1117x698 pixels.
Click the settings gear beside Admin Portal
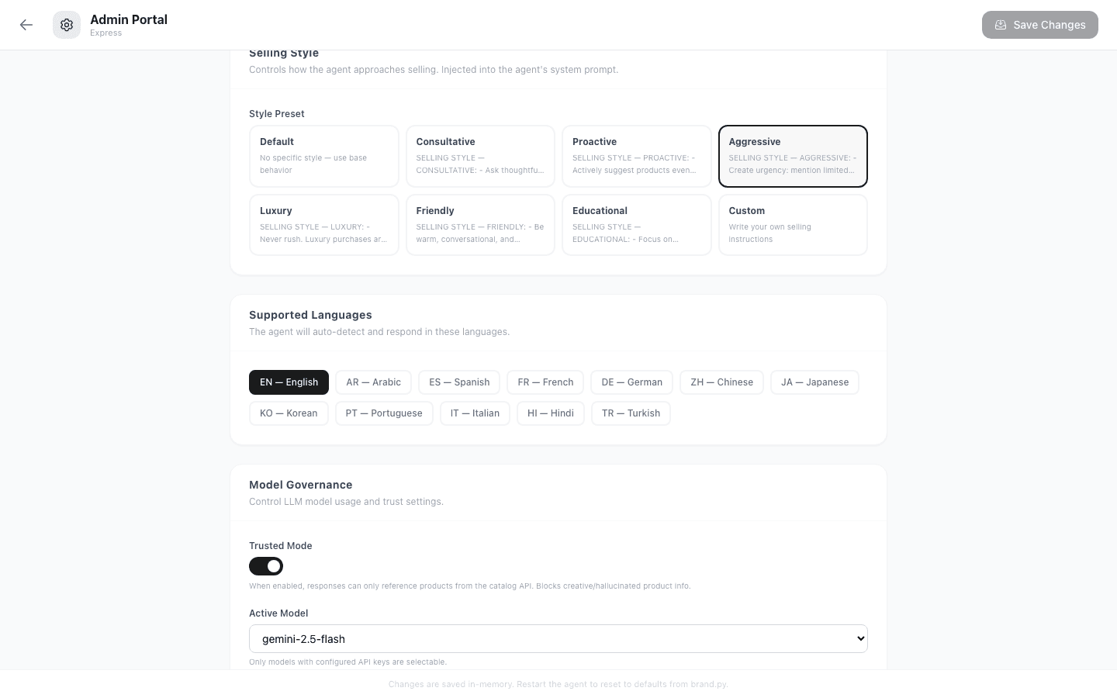[x=67, y=25]
